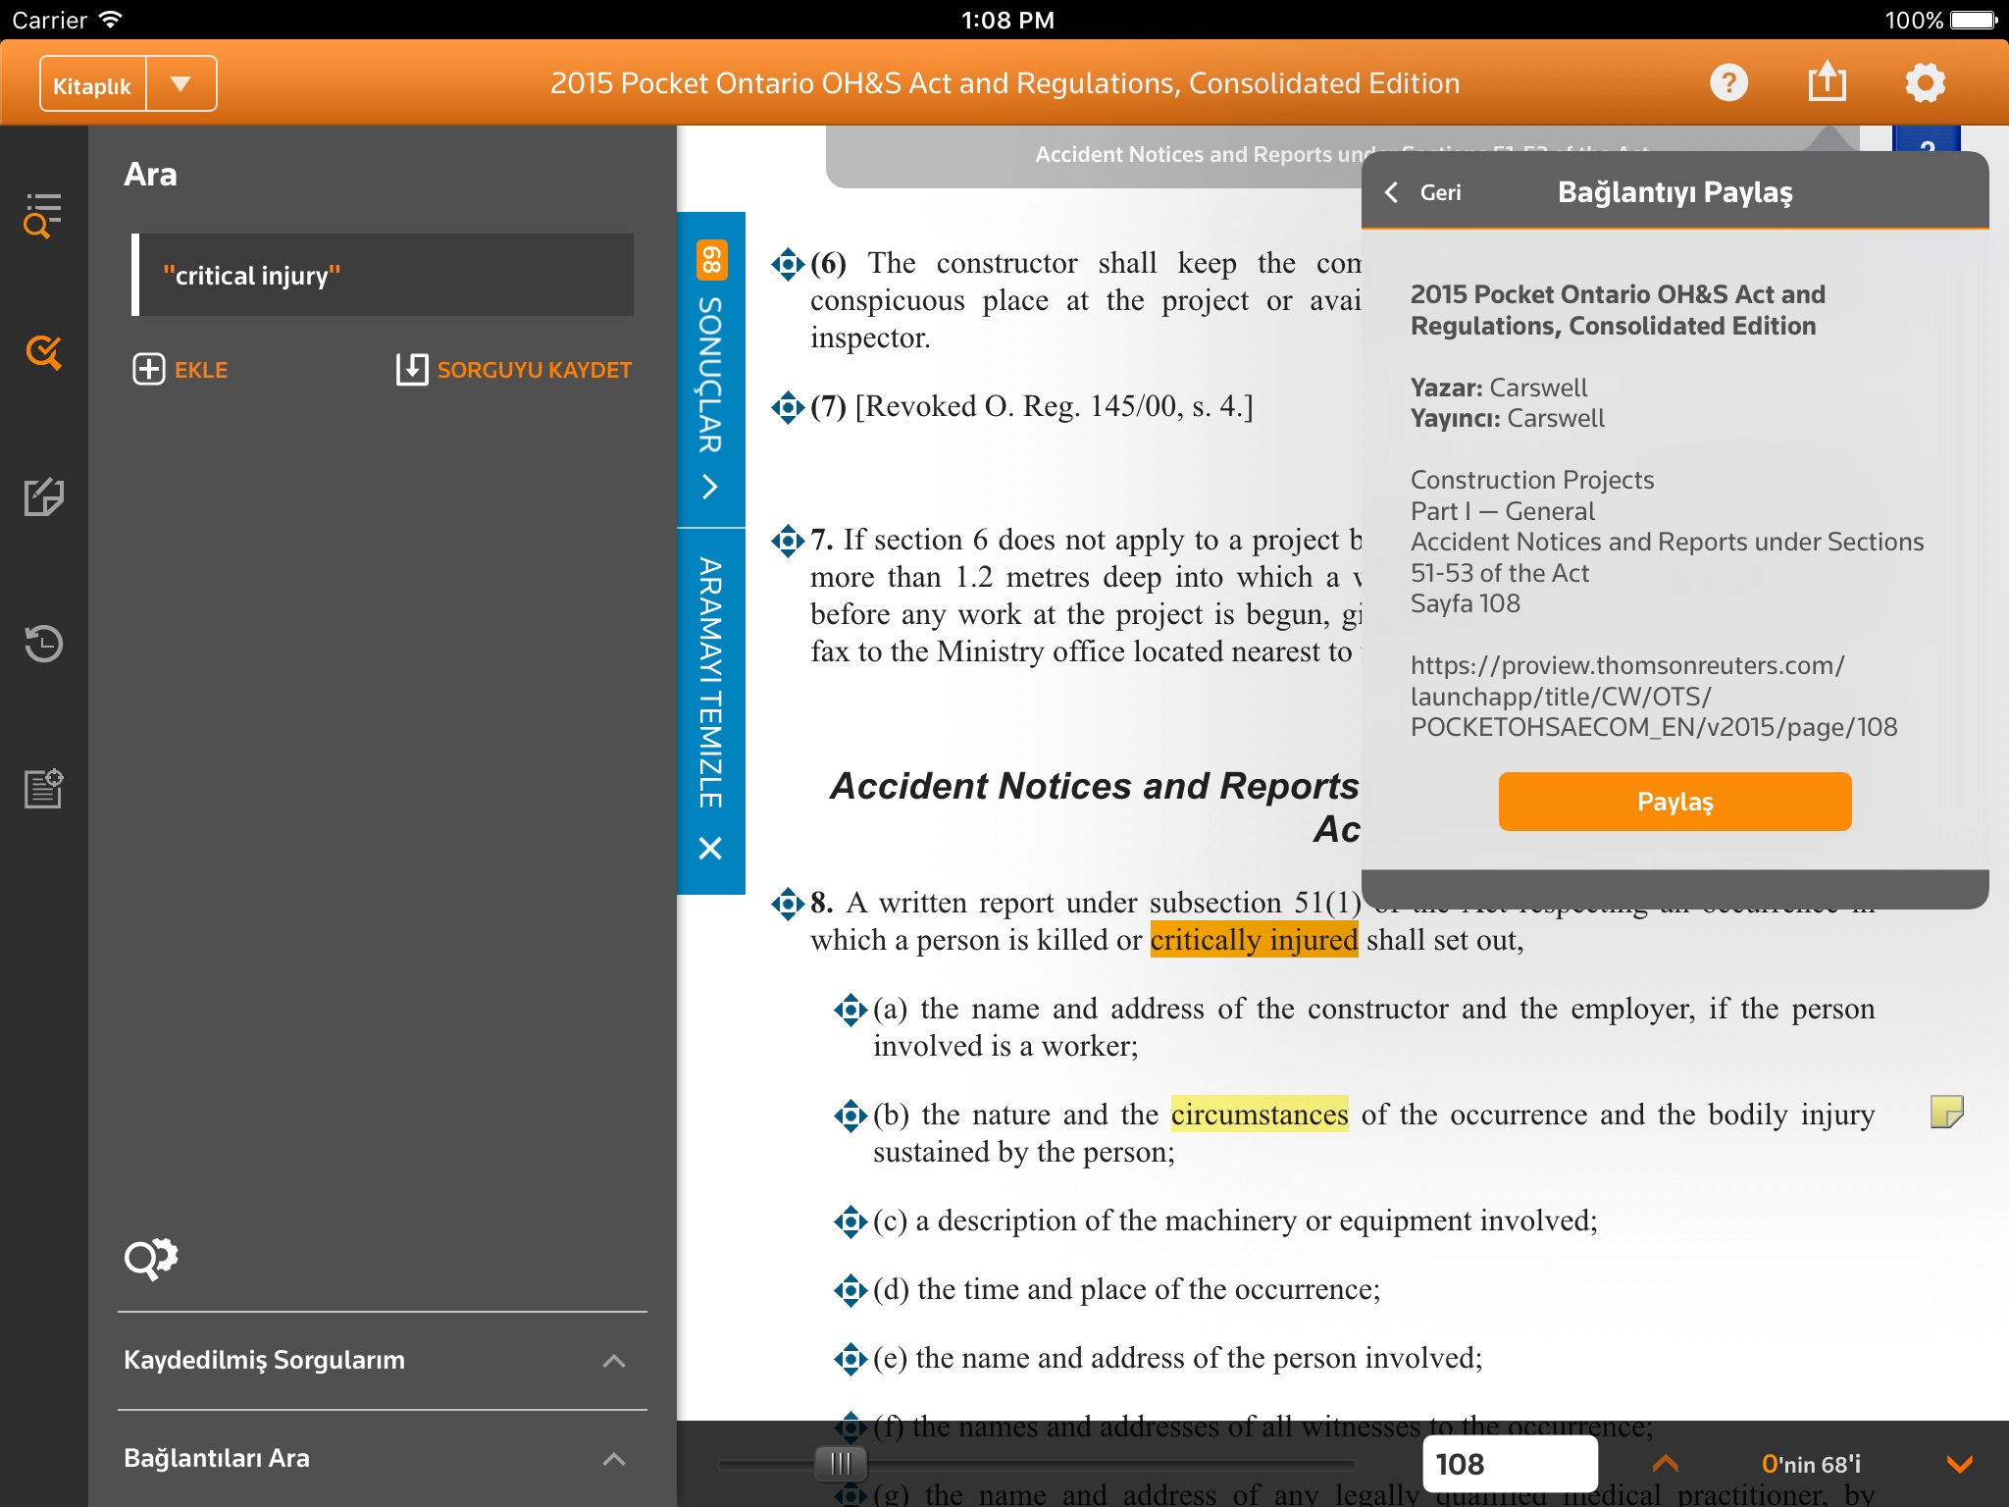
Task: Open the help question mark icon
Action: (x=1728, y=82)
